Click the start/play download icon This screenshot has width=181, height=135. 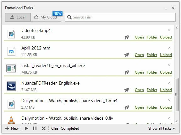click(26, 128)
